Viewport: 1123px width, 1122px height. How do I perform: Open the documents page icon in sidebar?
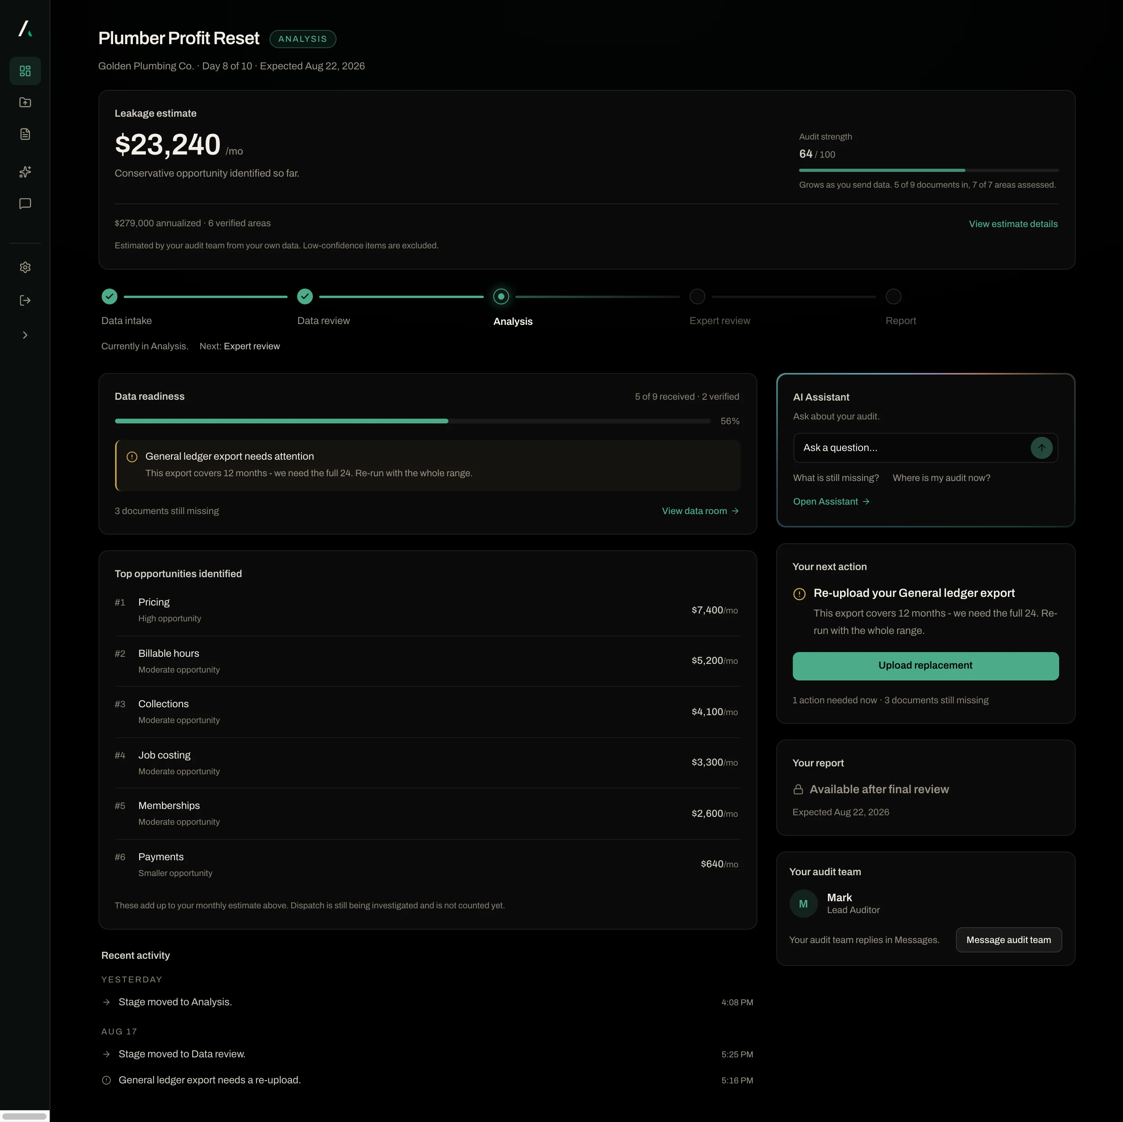click(25, 134)
